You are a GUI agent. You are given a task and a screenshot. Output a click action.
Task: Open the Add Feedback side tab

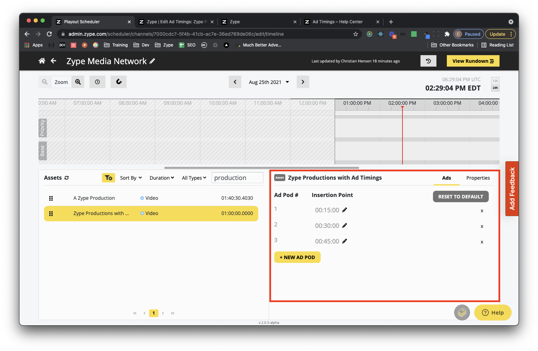pos(512,189)
